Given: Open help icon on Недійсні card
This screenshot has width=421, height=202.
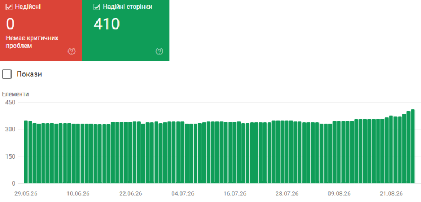Looking at the screenshot, I should (72, 52).
